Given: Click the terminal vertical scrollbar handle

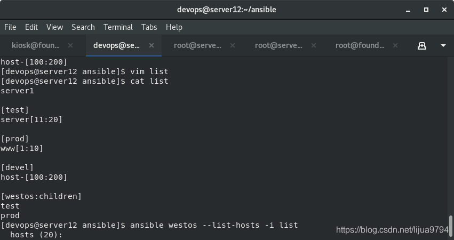Looking at the screenshot, I should 450,226.
